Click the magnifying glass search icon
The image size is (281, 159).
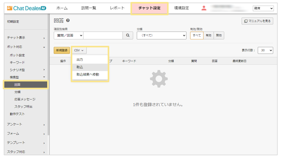coord(128,36)
